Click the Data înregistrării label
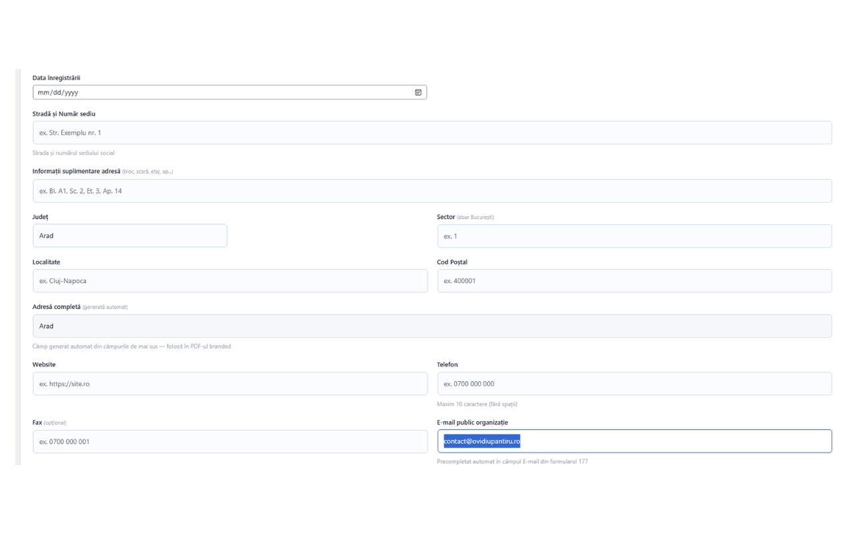Viewport: 855px width, 534px height. pos(56,78)
